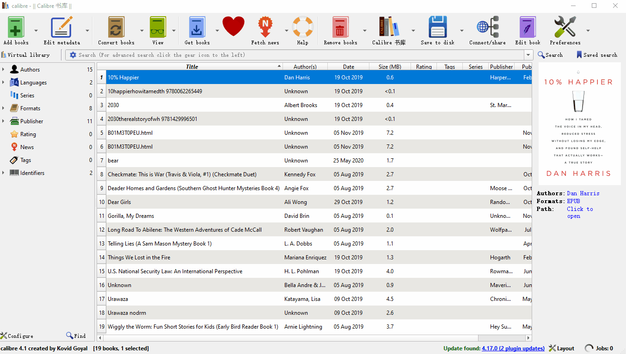Select 'Things We Lost in the Fire'
Screen dimensions: 626x354
click(x=139, y=258)
